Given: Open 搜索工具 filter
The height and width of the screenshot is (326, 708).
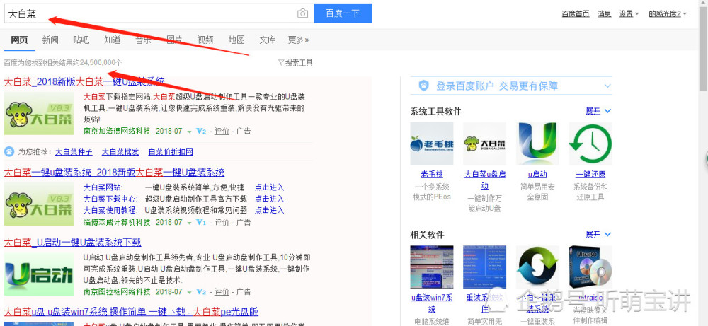Looking at the screenshot, I should (x=295, y=63).
